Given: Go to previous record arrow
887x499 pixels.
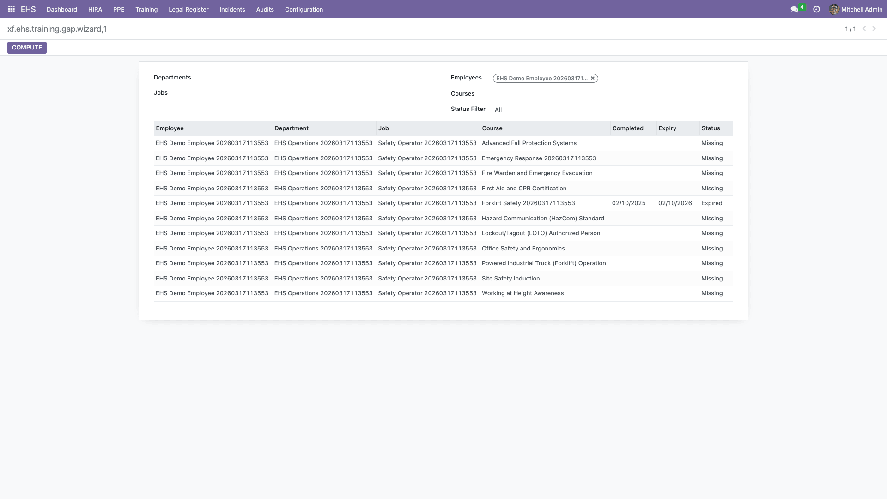Looking at the screenshot, I should [864, 29].
